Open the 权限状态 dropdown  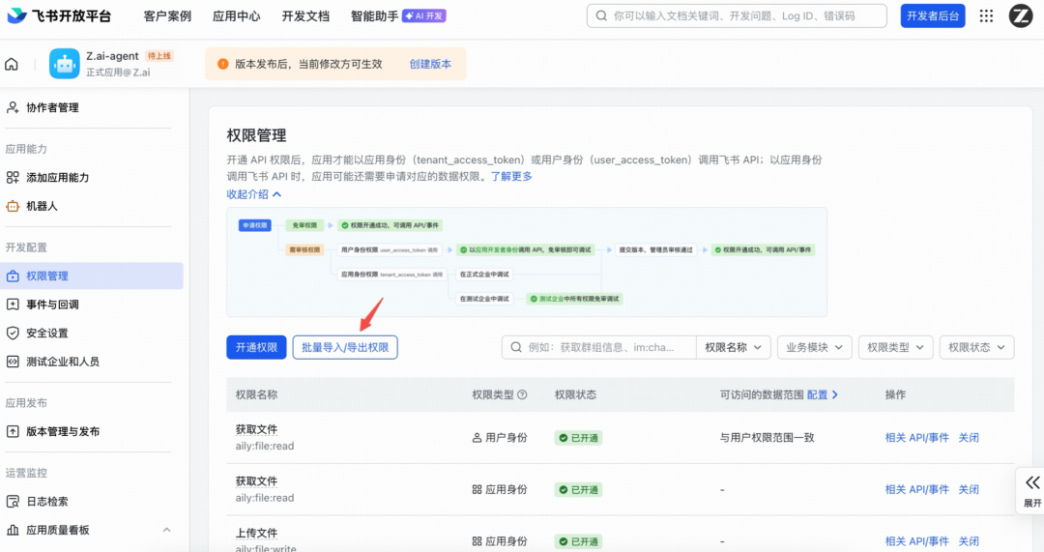coord(976,347)
